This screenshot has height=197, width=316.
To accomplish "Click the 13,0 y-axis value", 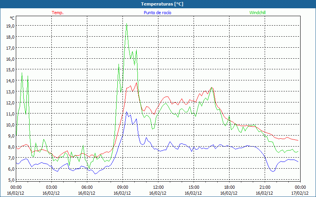I will point(11,92).
